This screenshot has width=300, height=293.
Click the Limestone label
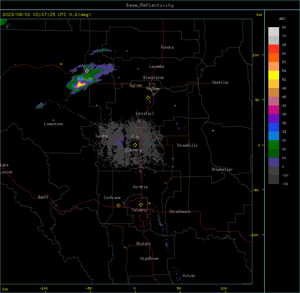(53, 124)
